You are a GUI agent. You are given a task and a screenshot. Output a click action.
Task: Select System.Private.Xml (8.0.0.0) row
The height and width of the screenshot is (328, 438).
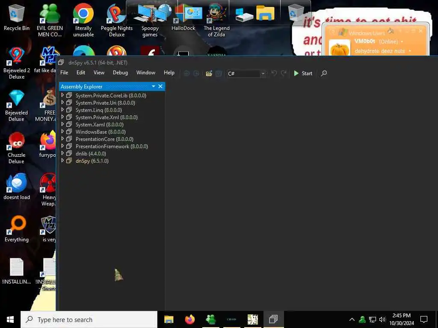tap(107, 117)
